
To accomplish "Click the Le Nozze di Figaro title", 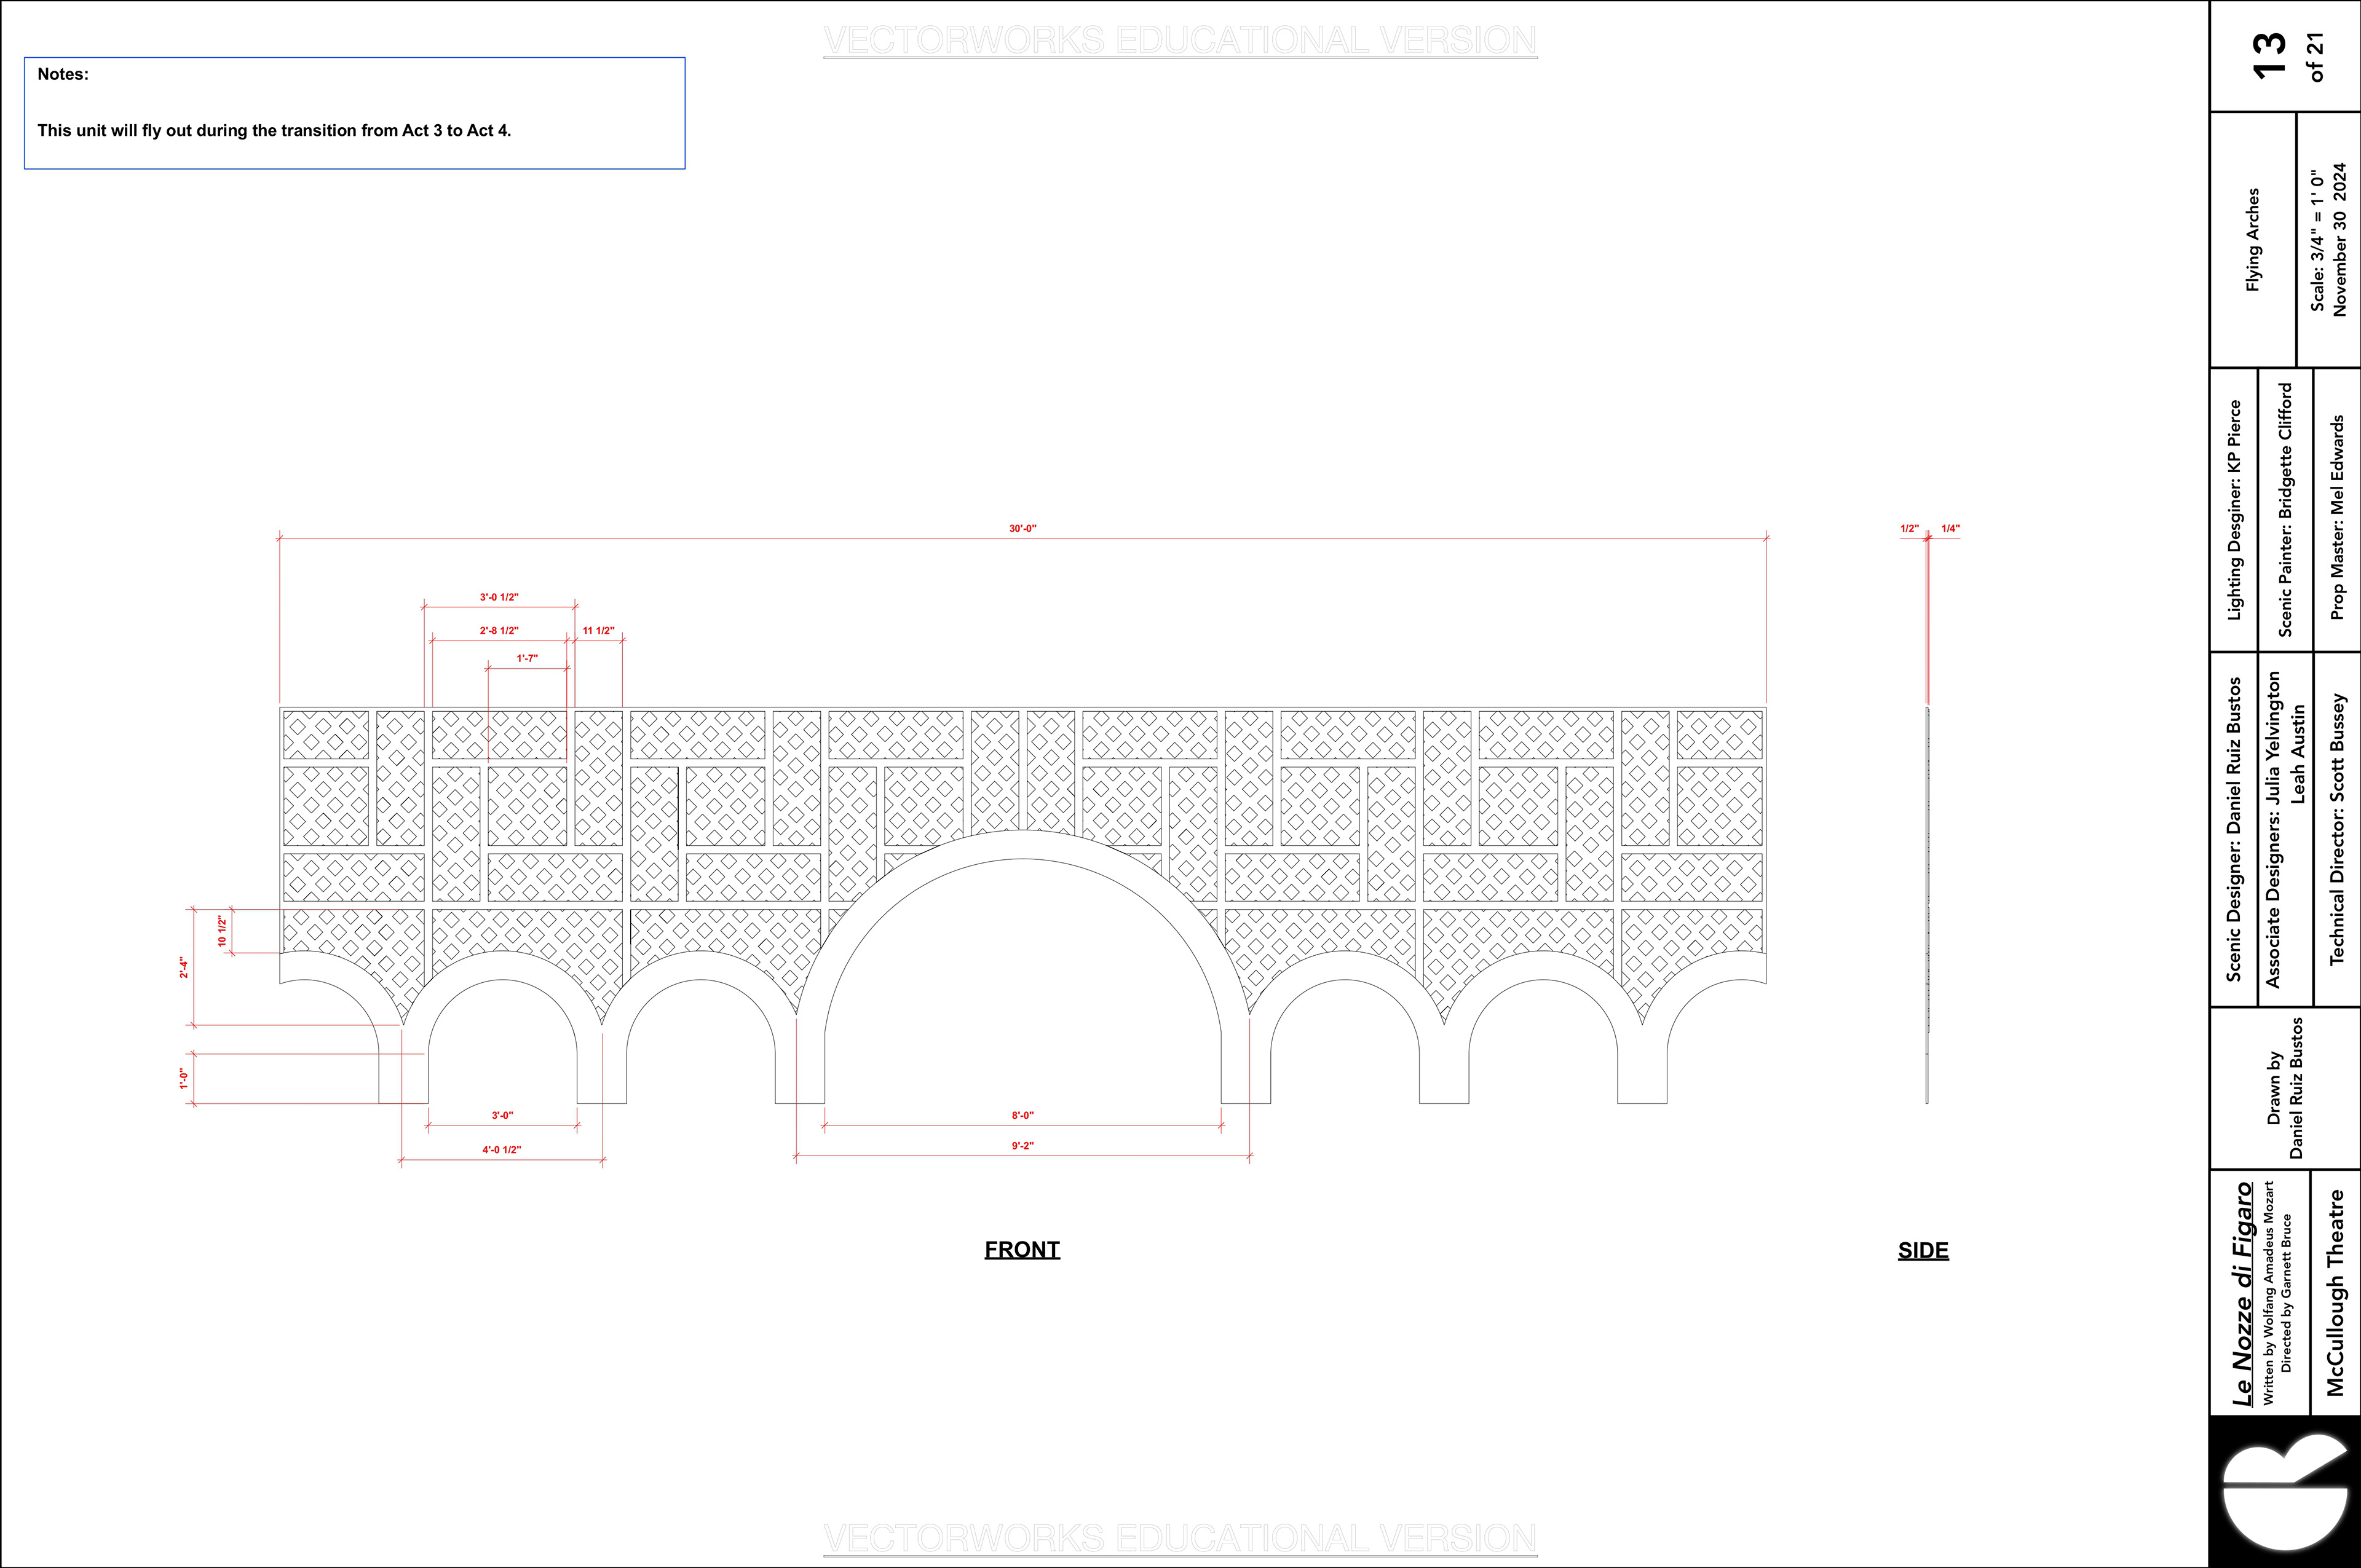I will [x=2242, y=1293].
